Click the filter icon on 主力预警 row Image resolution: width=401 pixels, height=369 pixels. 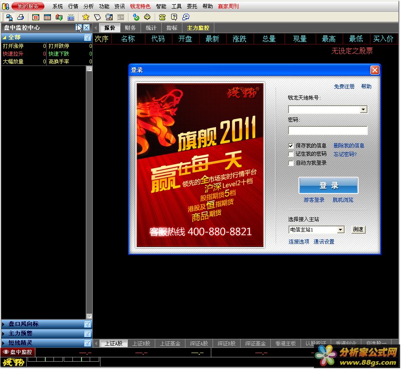[88, 334]
